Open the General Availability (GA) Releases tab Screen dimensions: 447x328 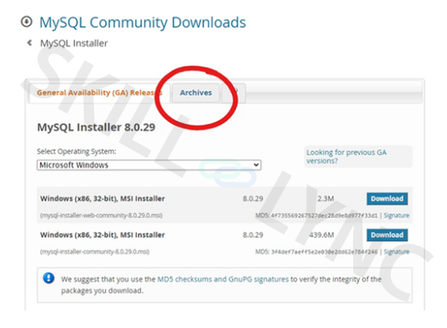[99, 93]
